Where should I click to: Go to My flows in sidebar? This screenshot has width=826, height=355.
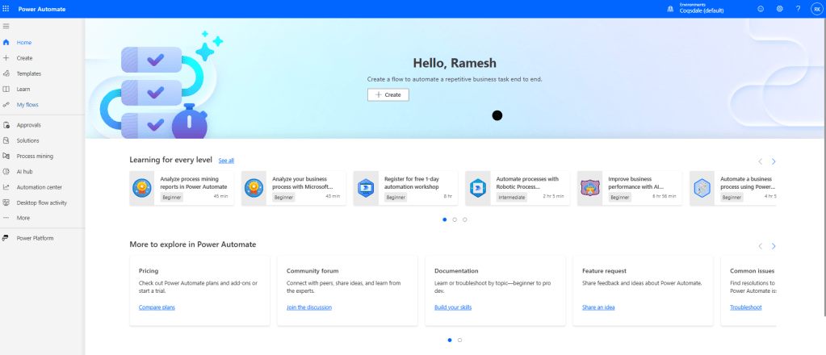27,105
